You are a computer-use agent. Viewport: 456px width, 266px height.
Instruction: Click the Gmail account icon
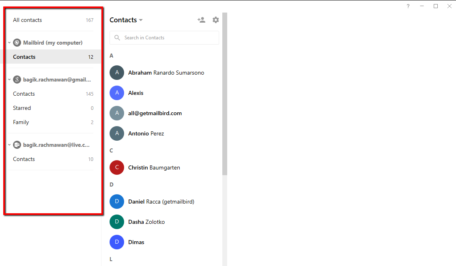point(17,79)
